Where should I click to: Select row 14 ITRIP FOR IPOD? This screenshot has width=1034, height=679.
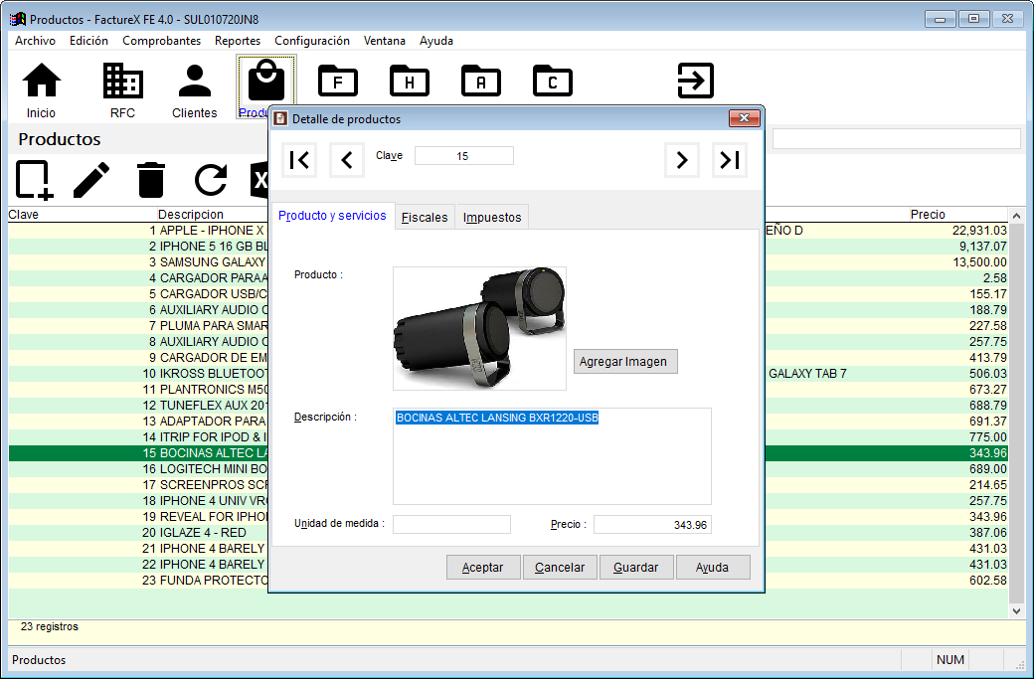[x=508, y=437]
